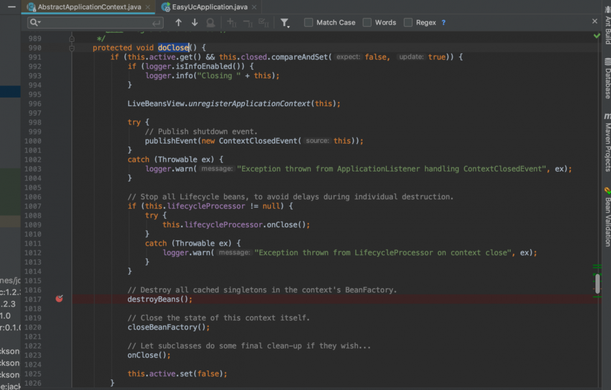Click the search help question mark
Viewport: 611px width, 390px height.
(444, 23)
